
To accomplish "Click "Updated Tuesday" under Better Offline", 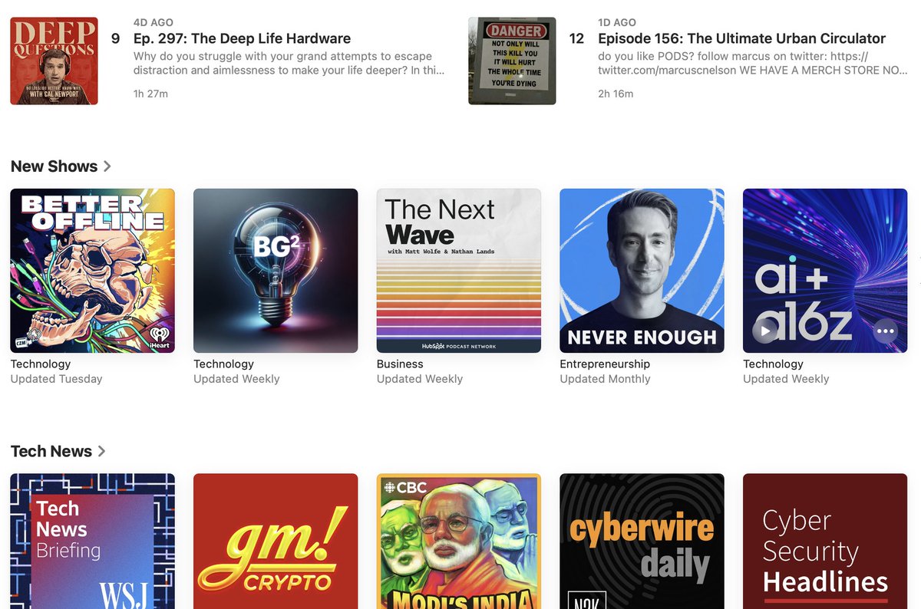I will [x=56, y=379].
